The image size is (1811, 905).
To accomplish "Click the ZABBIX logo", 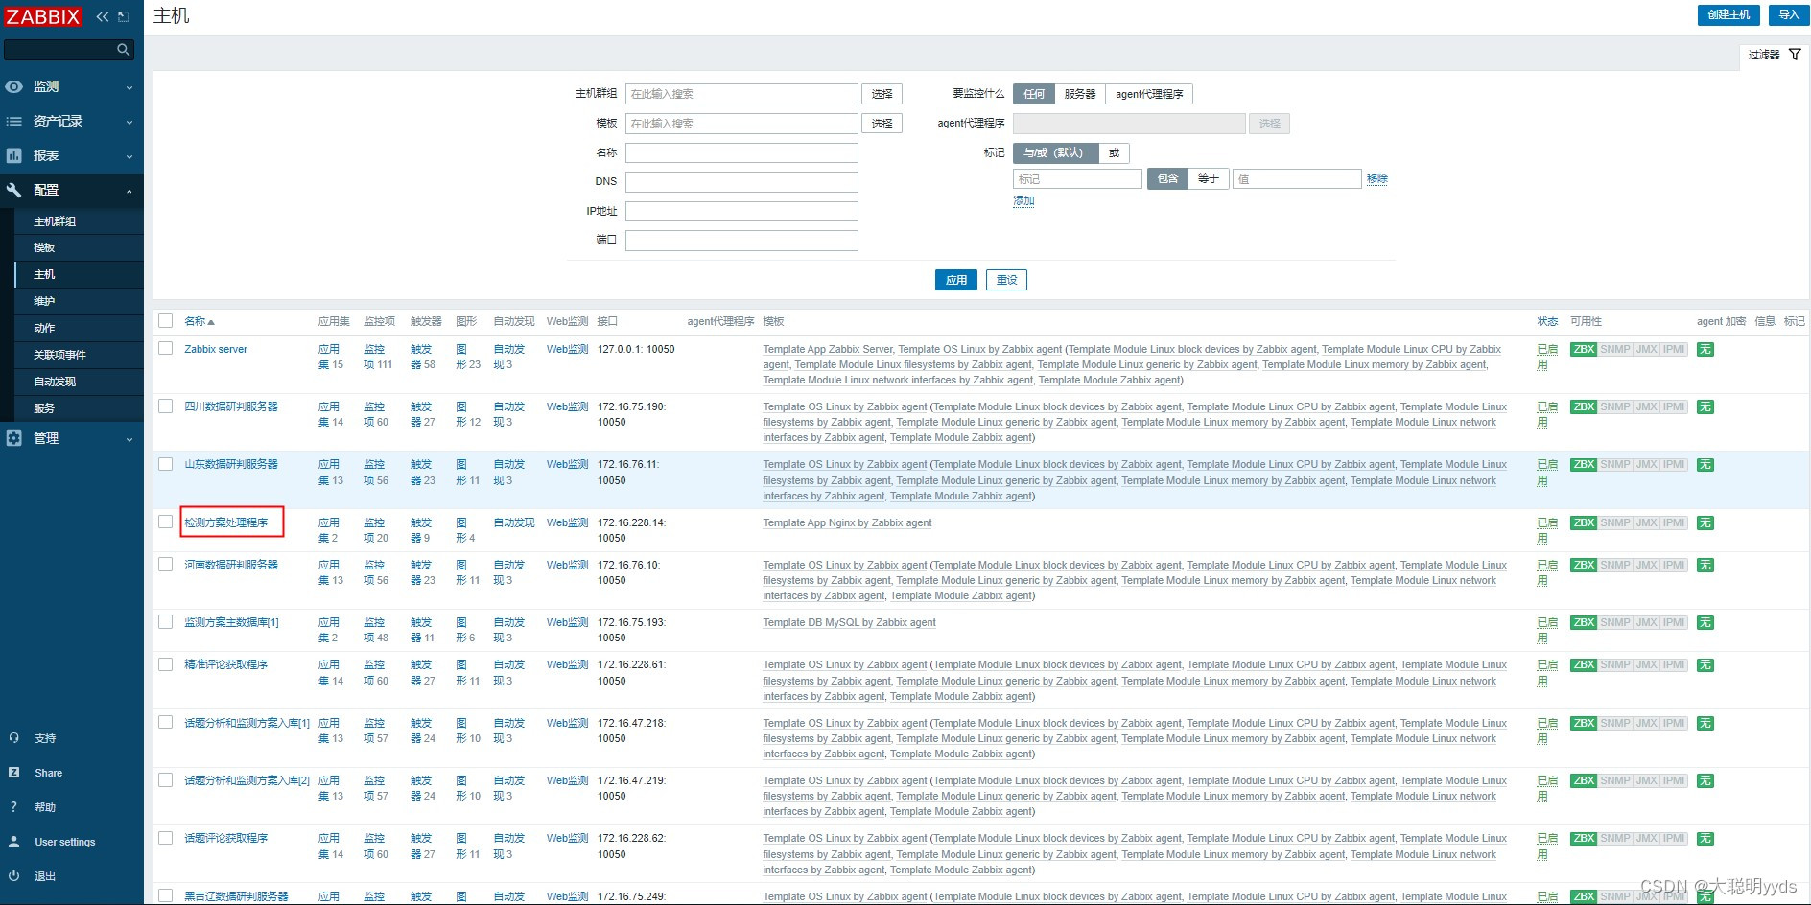I will 43,16.
